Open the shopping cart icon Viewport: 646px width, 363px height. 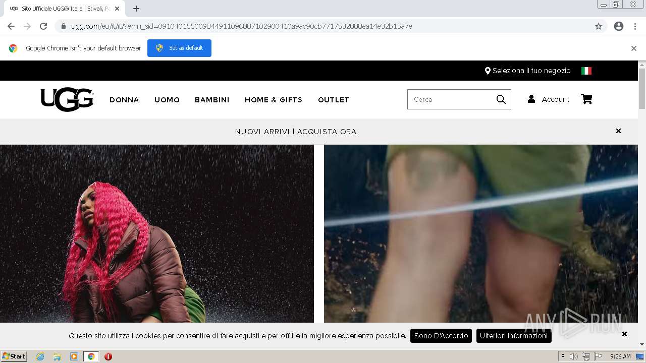click(x=586, y=99)
